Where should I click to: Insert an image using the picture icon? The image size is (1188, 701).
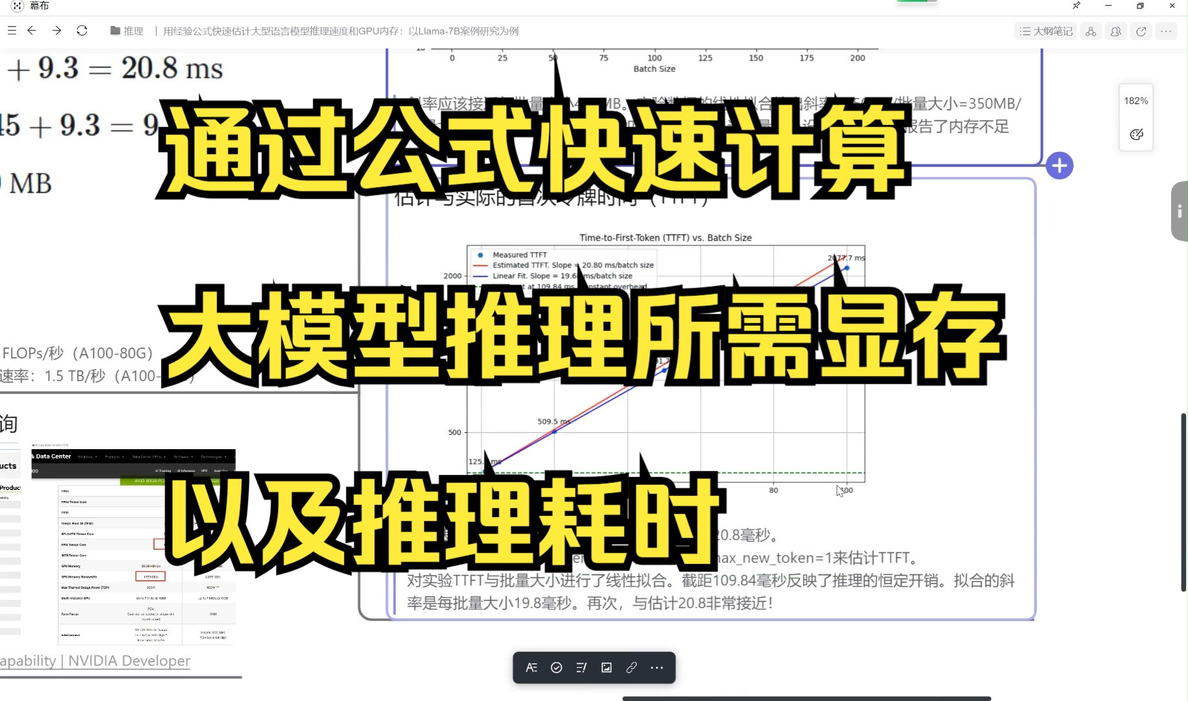[x=606, y=667]
